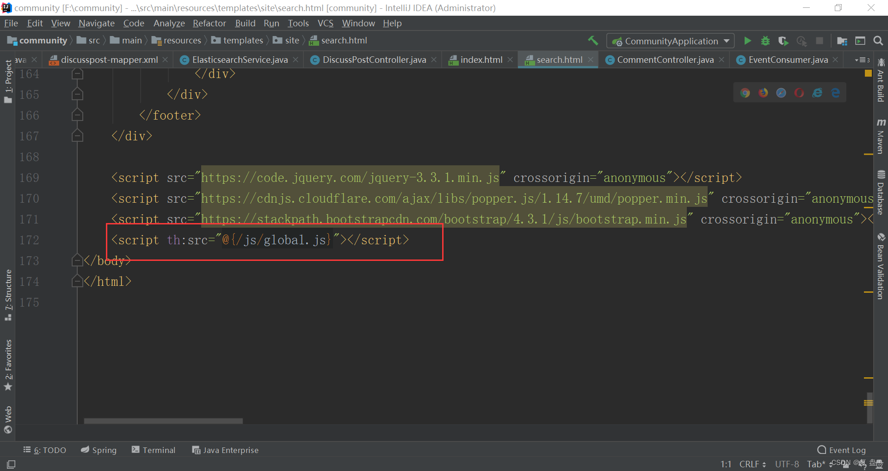The image size is (888, 471).
Task: Click the toolbar window icon next to Search
Action: coord(860,41)
